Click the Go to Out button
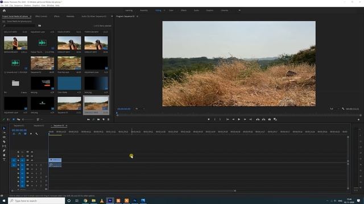 coord(250,120)
